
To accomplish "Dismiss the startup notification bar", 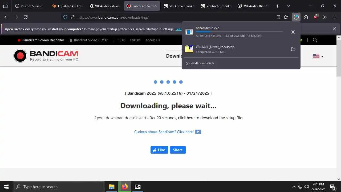I will click(x=334, y=29).
